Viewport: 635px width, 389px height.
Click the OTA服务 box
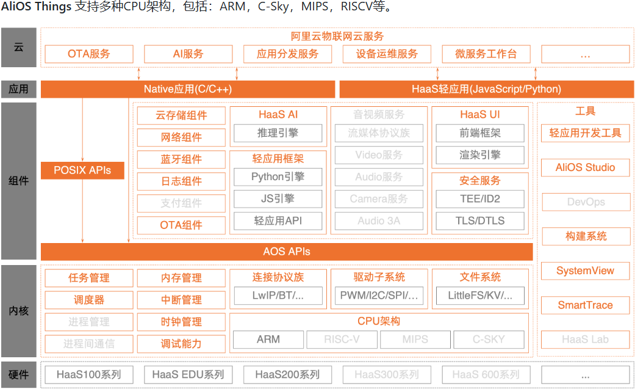point(89,54)
